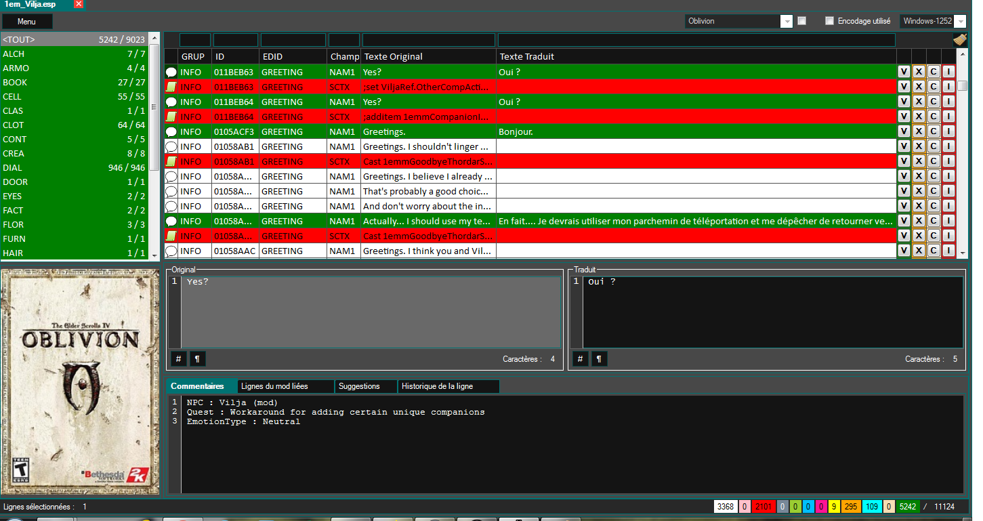The height and width of the screenshot is (521, 983).
Task: Select the BOOK 27 / 27 category
Action: click(x=74, y=82)
